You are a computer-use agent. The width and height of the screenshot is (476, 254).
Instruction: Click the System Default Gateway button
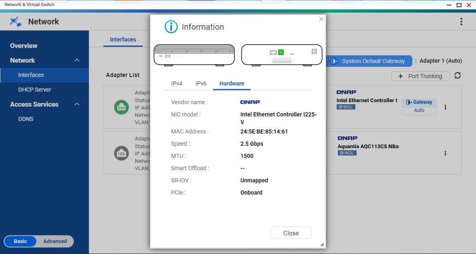pyautogui.click(x=369, y=61)
